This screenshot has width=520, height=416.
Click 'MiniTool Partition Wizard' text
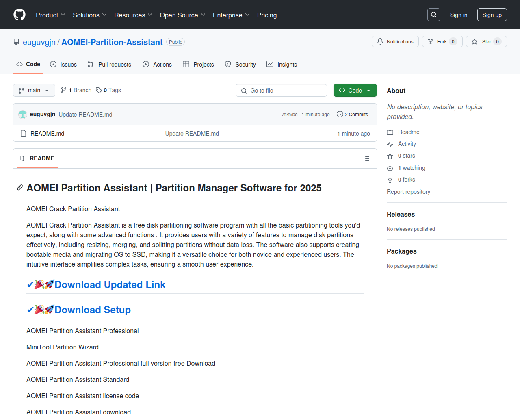pyautogui.click(x=63, y=347)
